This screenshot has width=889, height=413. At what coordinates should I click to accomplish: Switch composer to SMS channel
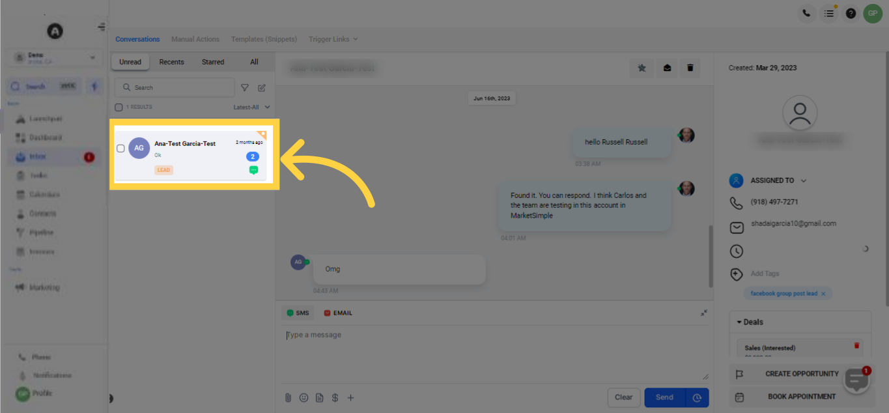(x=298, y=313)
